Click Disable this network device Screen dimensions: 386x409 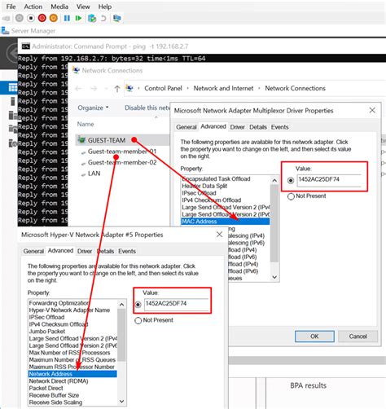tap(147, 108)
